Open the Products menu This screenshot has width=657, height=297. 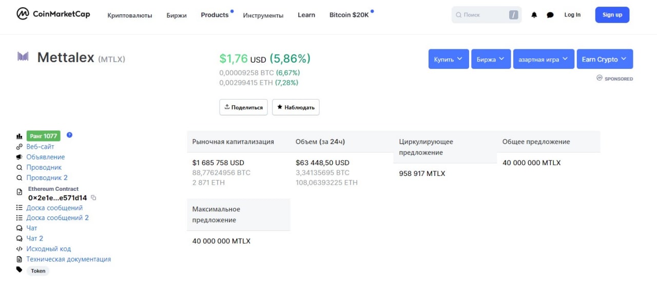click(215, 15)
